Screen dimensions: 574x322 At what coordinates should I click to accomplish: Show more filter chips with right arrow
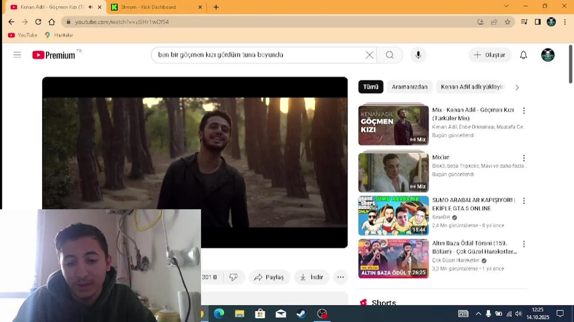517,87
